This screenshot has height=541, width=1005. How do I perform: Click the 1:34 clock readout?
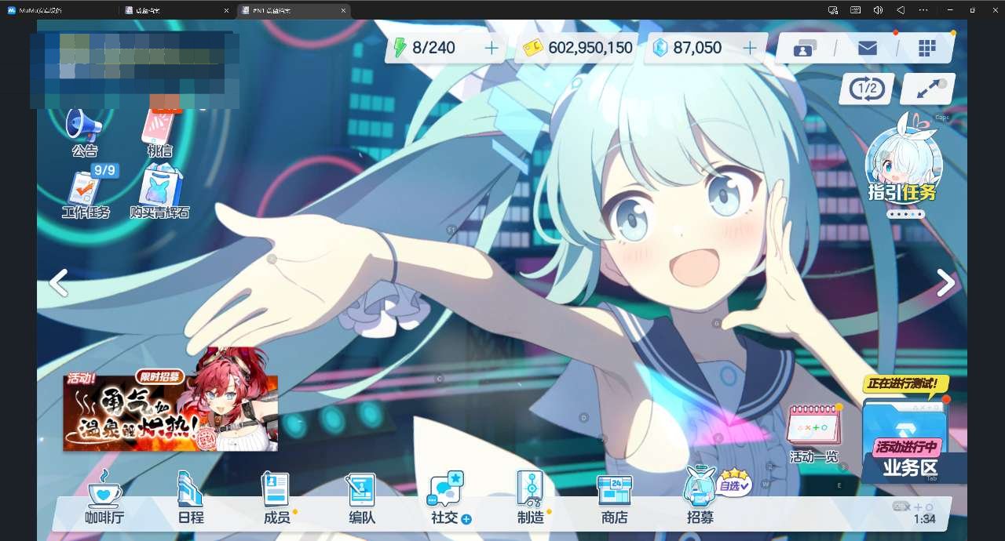[x=924, y=519]
